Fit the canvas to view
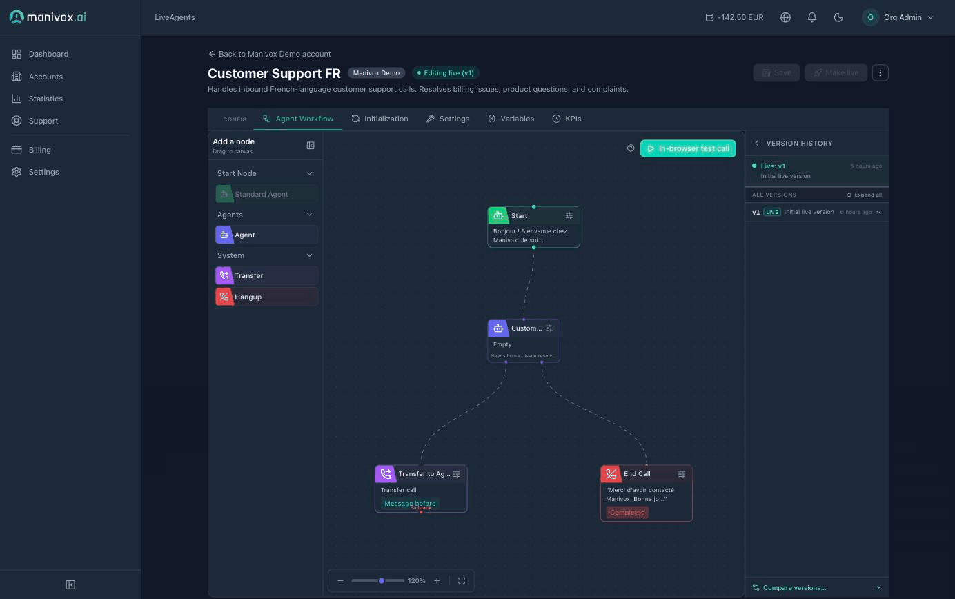Viewport: 955px width, 599px height. point(462,581)
